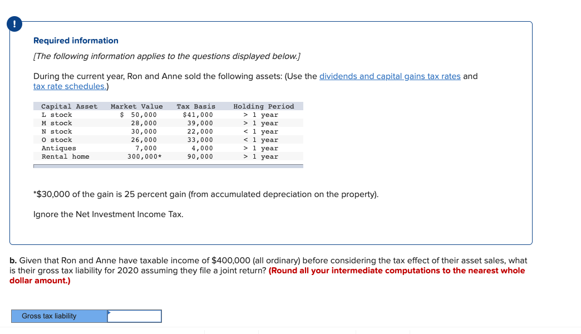Select the Gross tax liability label cell
The height and width of the screenshot is (334, 581).
(60, 316)
